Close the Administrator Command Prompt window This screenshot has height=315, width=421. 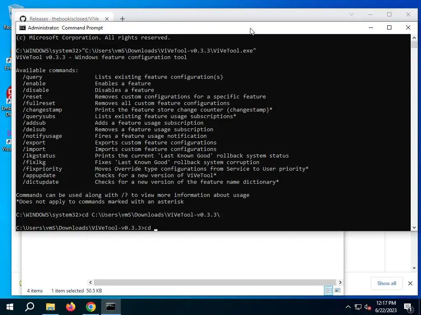(x=408, y=27)
